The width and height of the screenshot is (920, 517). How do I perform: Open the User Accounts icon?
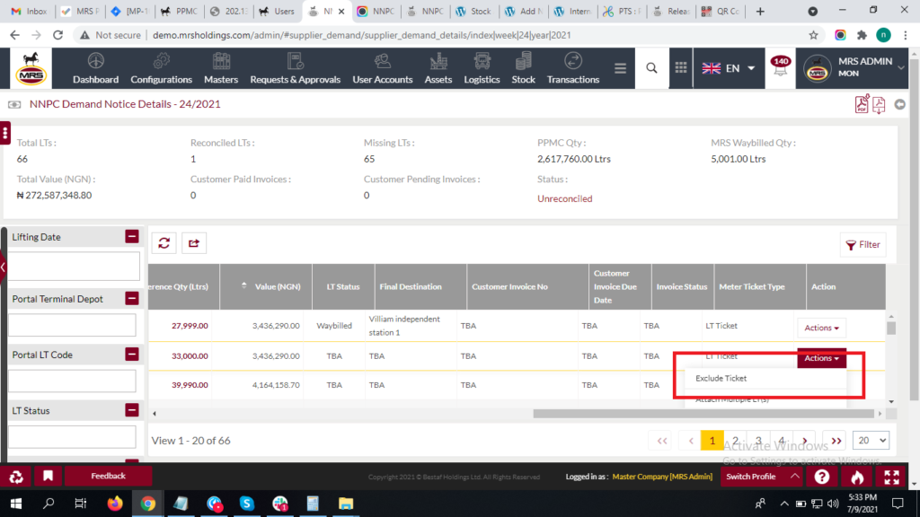[383, 61]
